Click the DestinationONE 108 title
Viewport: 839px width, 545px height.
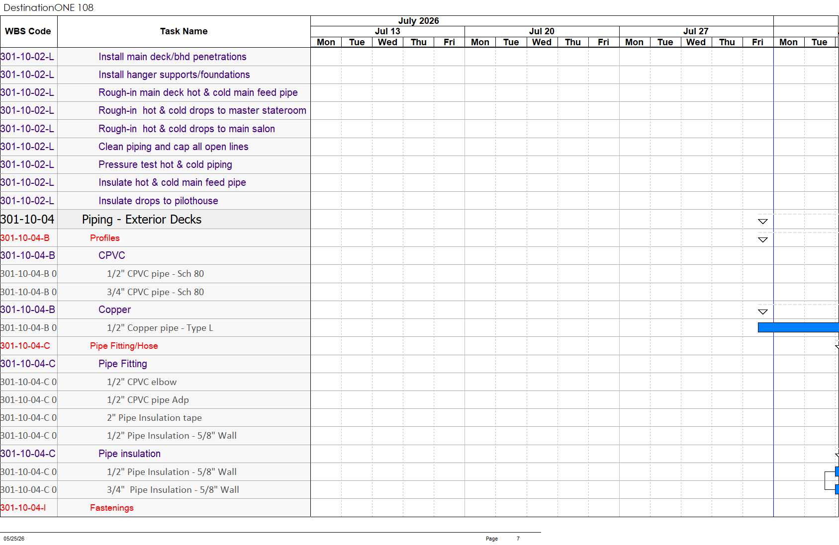[49, 7]
